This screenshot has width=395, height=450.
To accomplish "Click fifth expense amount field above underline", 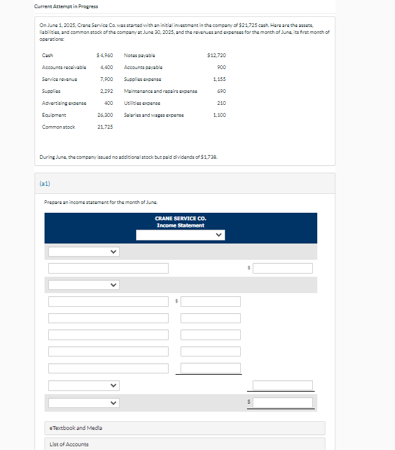I will pyautogui.click(x=211, y=368).
